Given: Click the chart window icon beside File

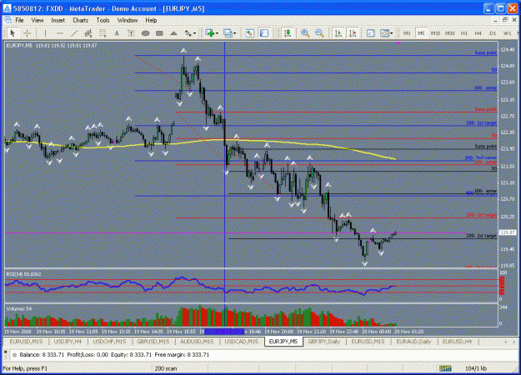Looking at the screenshot, I should [8, 20].
